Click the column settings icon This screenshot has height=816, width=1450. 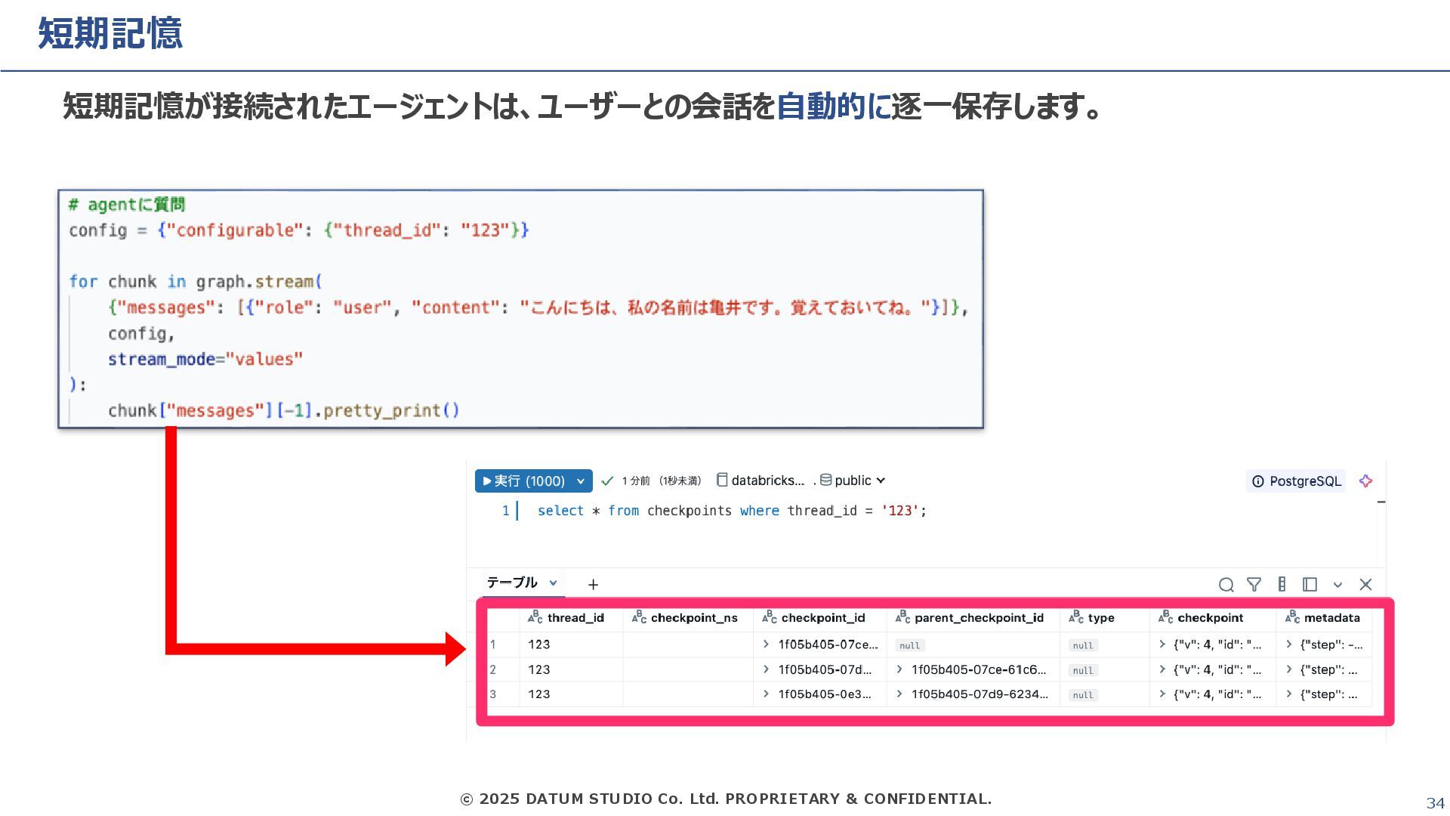tap(1282, 584)
